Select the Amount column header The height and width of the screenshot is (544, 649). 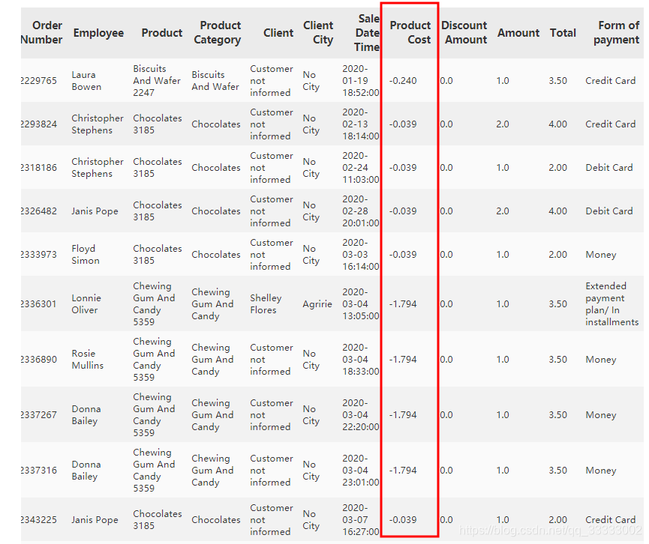(x=518, y=33)
